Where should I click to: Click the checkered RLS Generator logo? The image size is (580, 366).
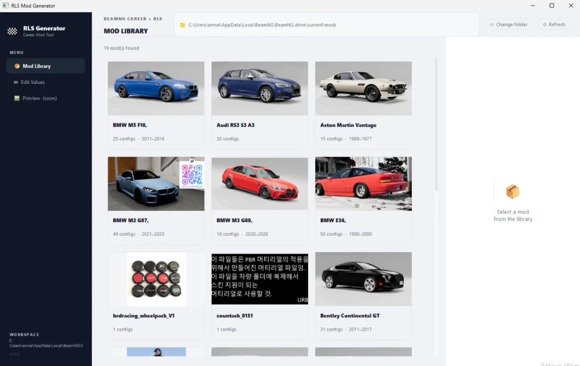[x=12, y=31]
